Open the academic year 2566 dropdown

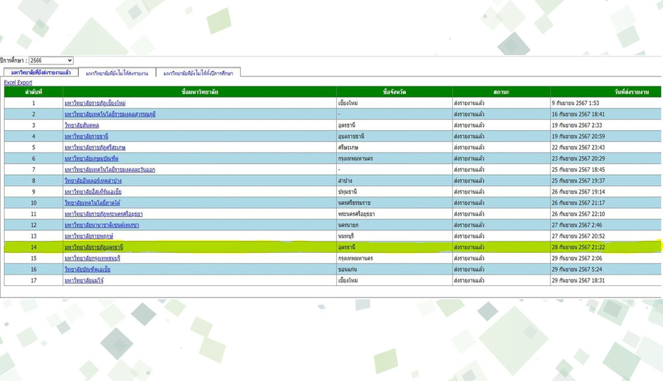(x=51, y=60)
